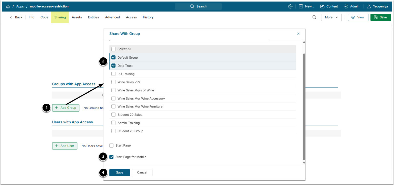The width and height of the screenshot is (394, 185).
Task: Click Save button in the dialog
Action: tap(120, 172)
